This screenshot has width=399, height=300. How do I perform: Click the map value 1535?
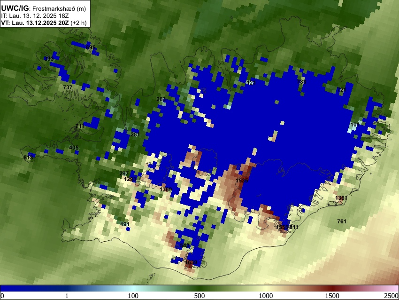click(x=242, y=181)
